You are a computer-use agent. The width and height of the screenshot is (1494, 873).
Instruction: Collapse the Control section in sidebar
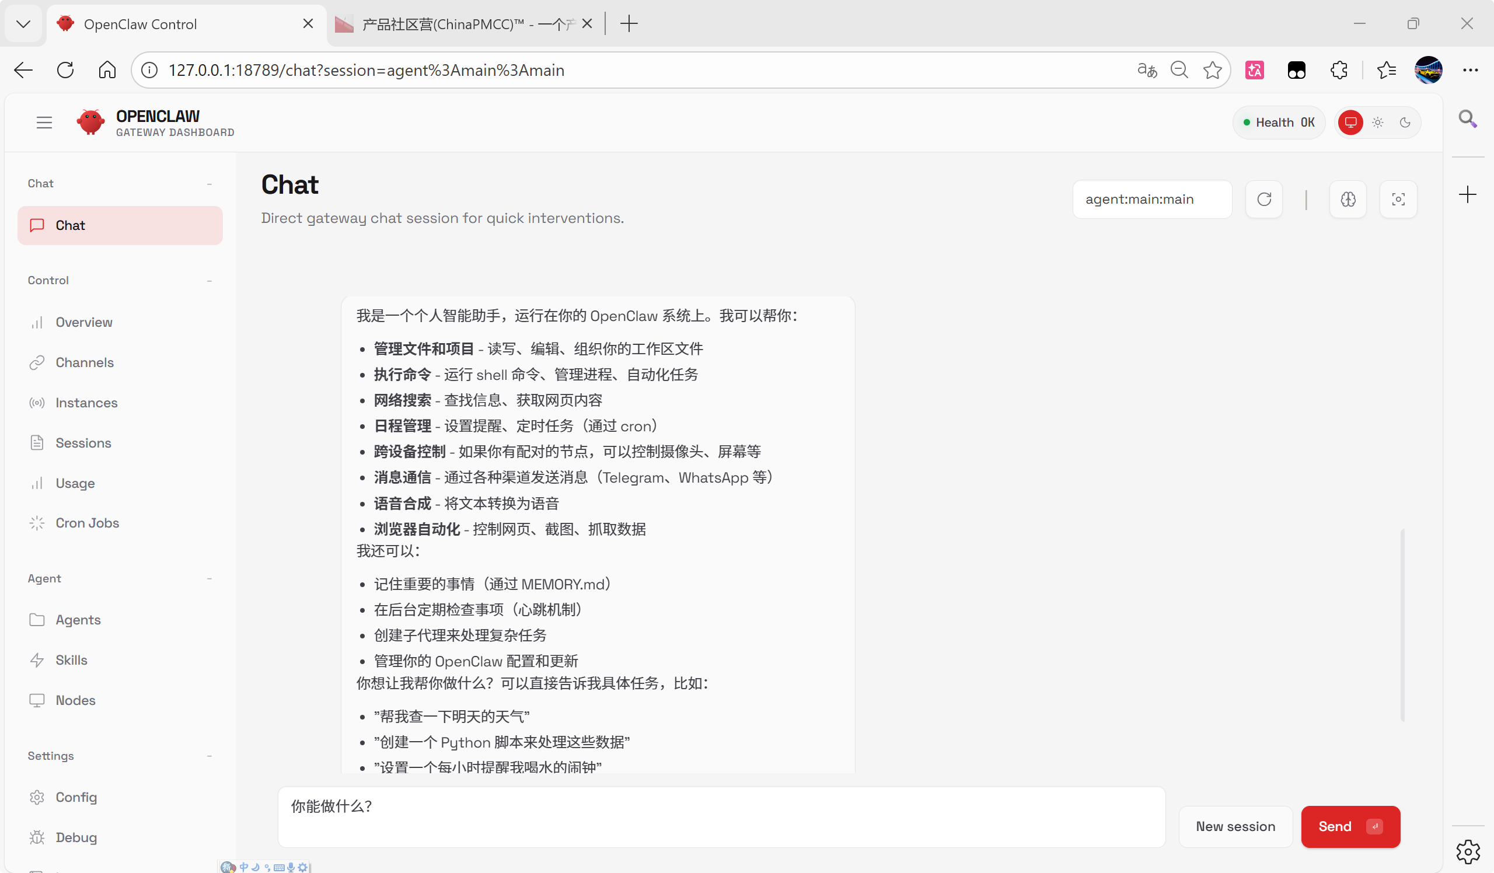coord(210,280)
